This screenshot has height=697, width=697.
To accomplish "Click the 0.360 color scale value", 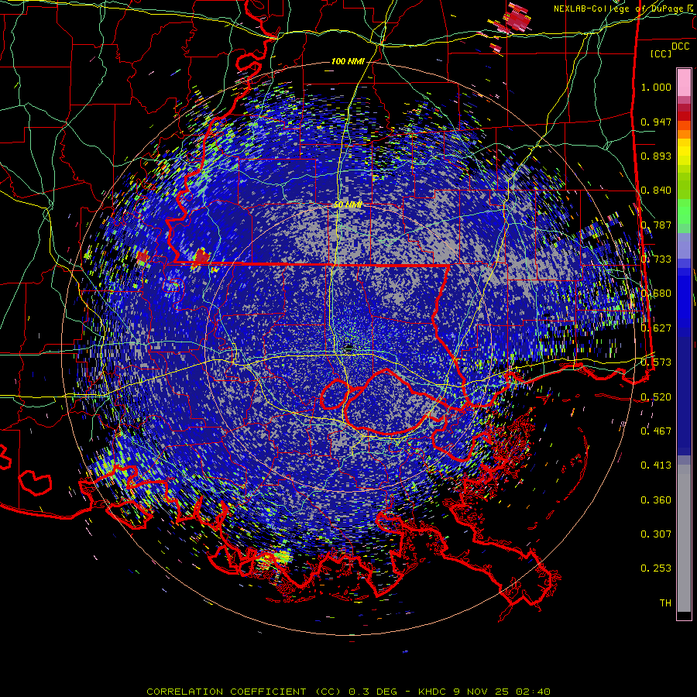I will point(656,500).
